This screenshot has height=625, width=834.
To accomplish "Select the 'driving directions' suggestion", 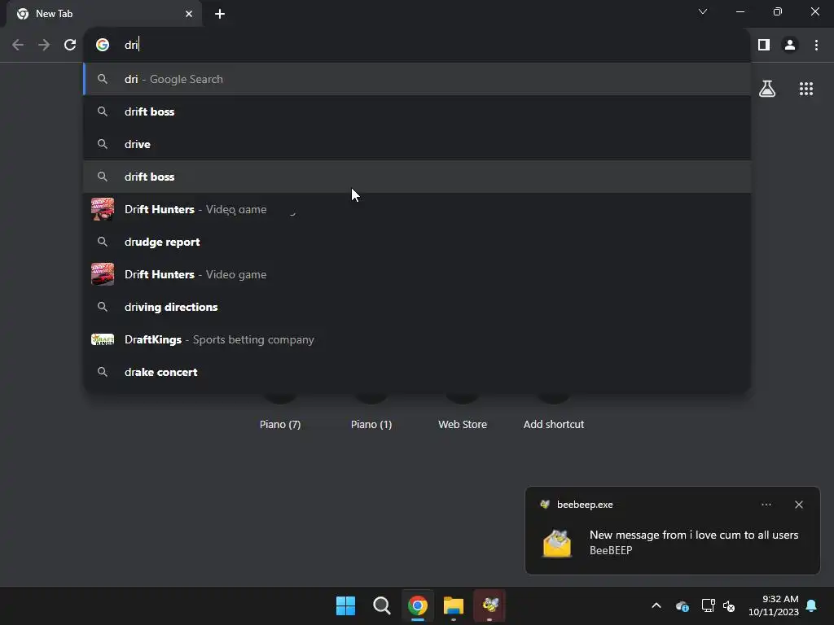I will (x=417, y=307).
